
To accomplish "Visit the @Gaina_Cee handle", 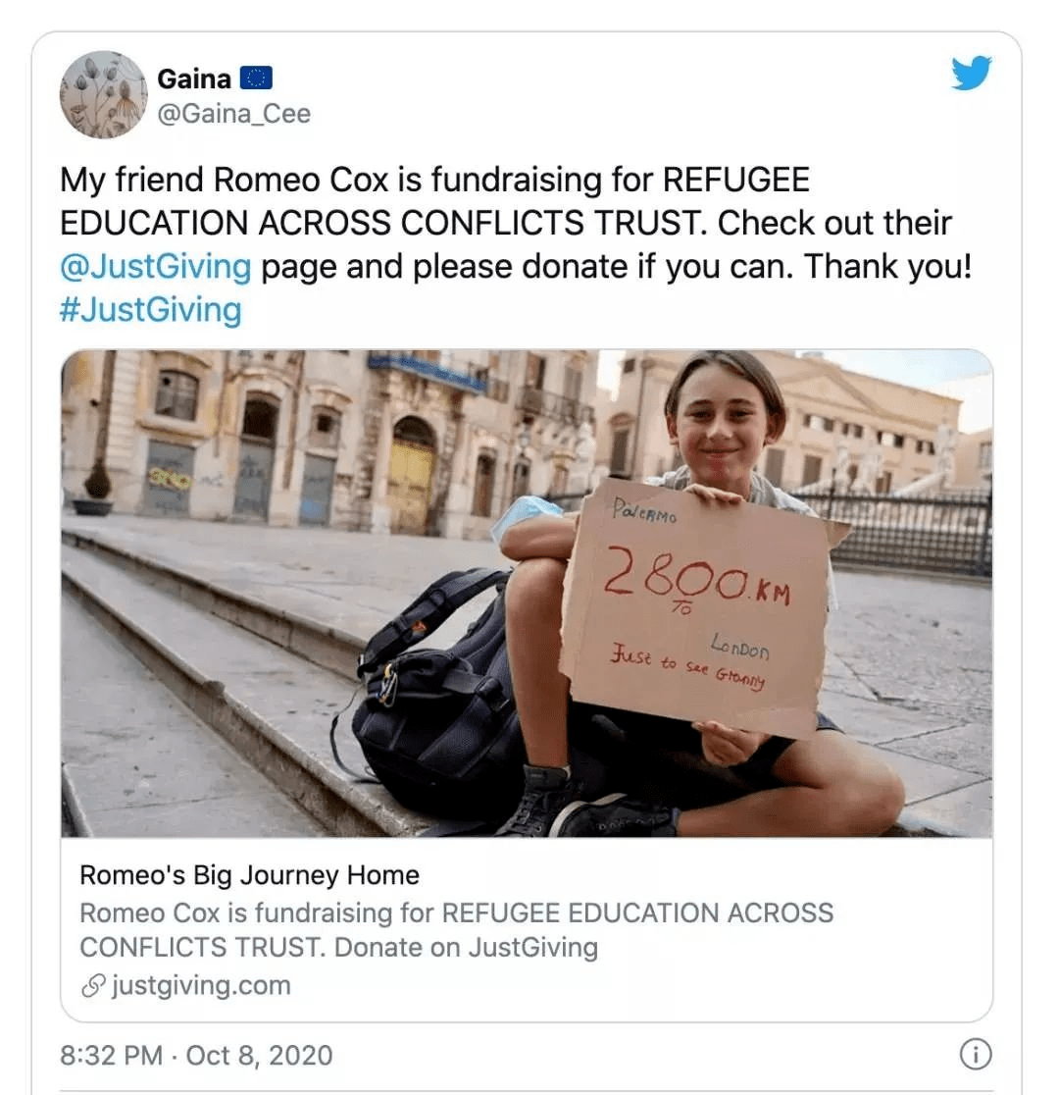I will click(233, 114).
